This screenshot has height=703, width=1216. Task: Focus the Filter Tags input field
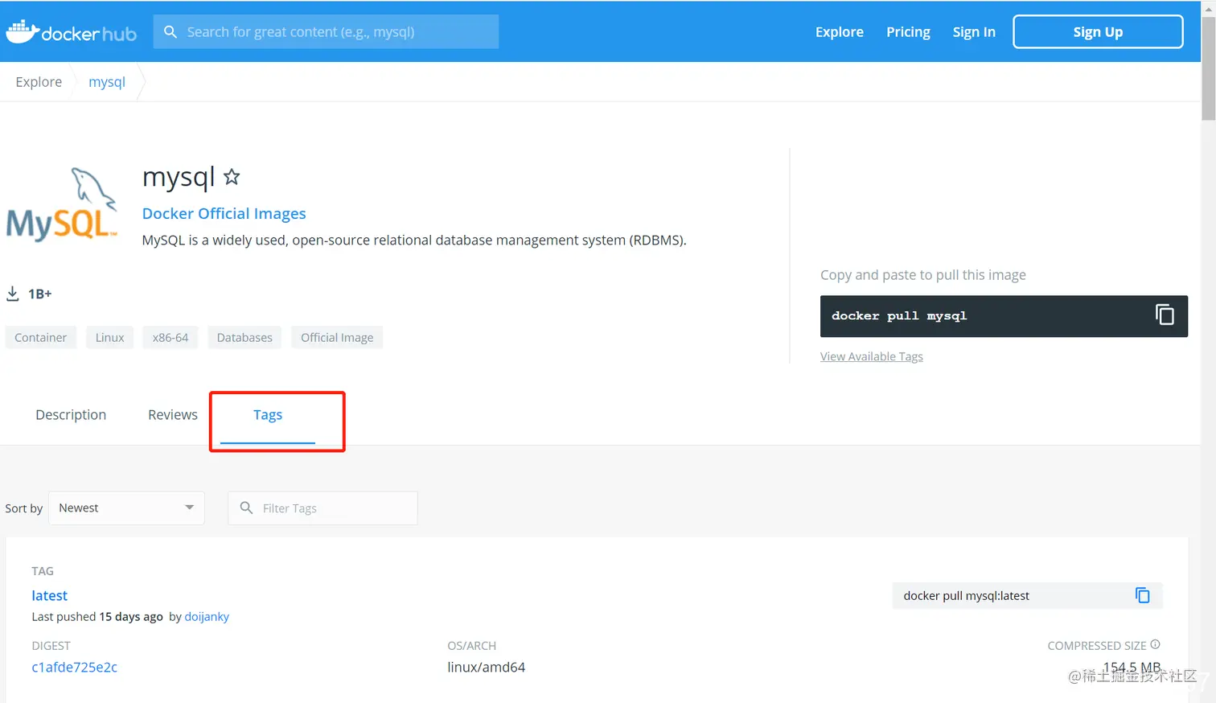[x=322, y=508]
